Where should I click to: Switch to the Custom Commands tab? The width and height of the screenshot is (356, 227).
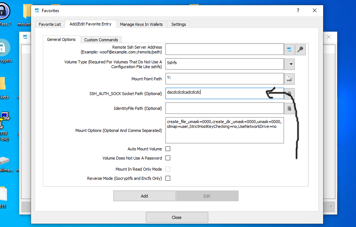click(x=101, y=39)
